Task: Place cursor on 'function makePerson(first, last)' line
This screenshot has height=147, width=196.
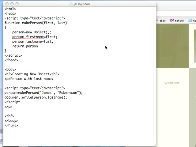Action: click(36, 23)
